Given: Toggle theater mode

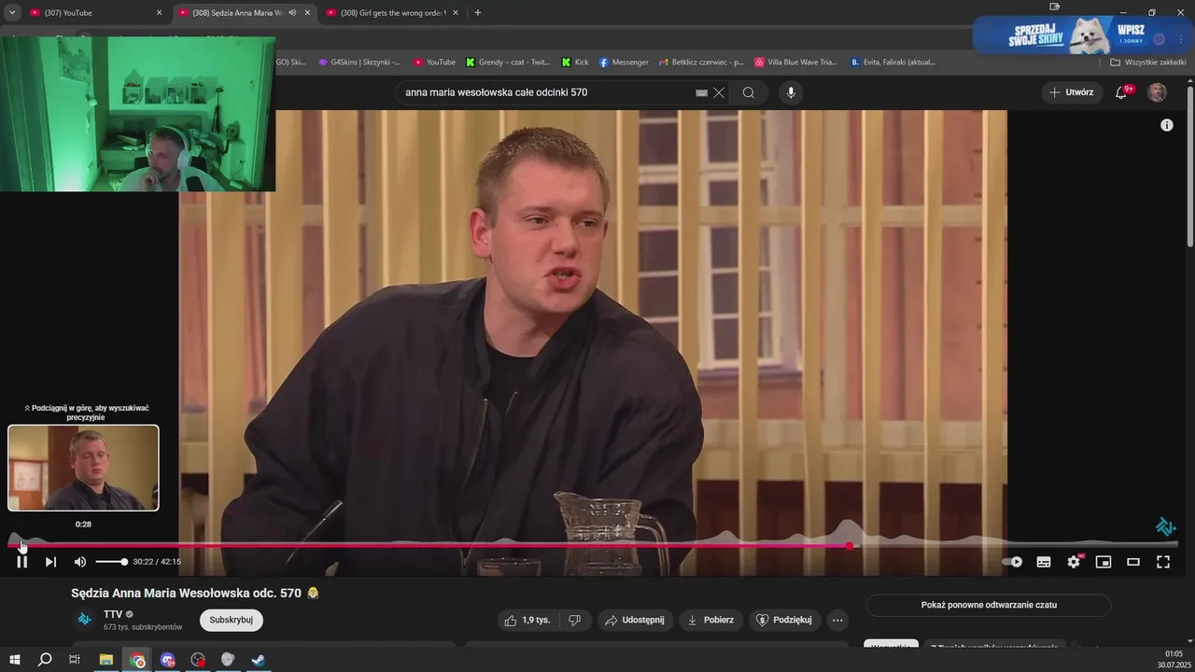Looking at the screenshot, I should 1133,562.
